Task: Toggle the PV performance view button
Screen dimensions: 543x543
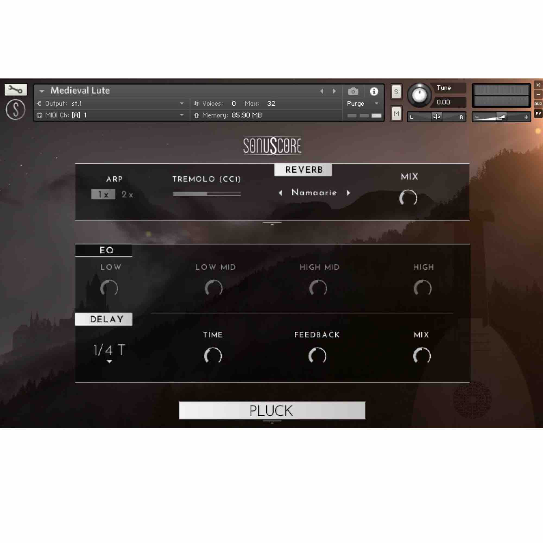Action: point(538,113)
